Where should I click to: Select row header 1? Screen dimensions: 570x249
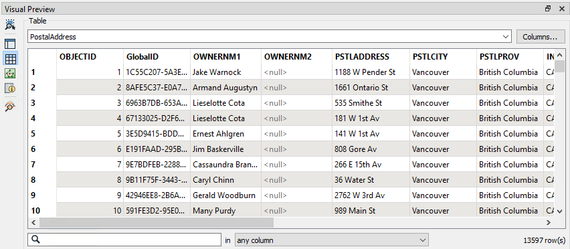[x=42, y=72]
